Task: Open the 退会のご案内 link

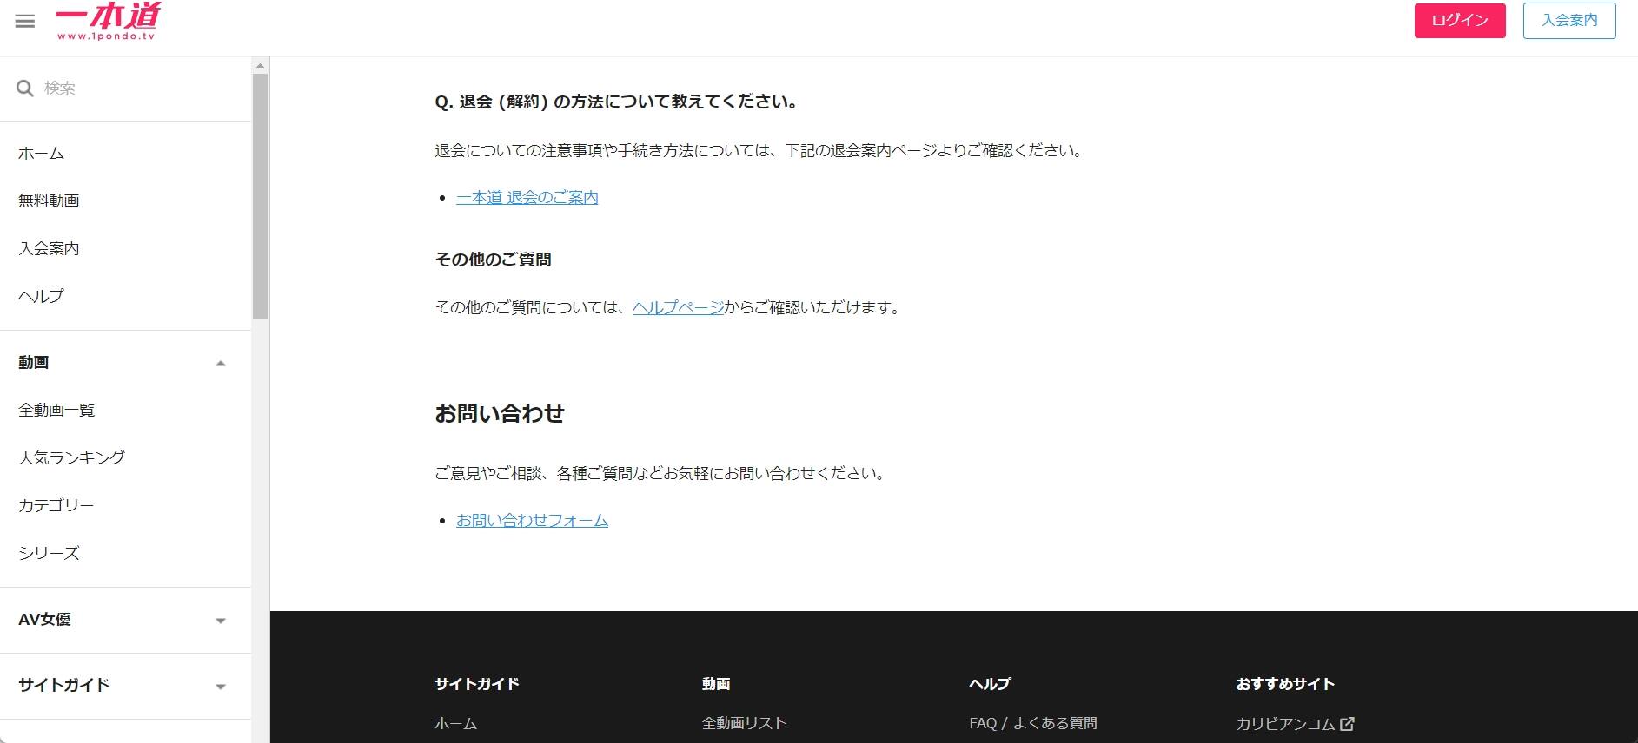Action: 527,198
